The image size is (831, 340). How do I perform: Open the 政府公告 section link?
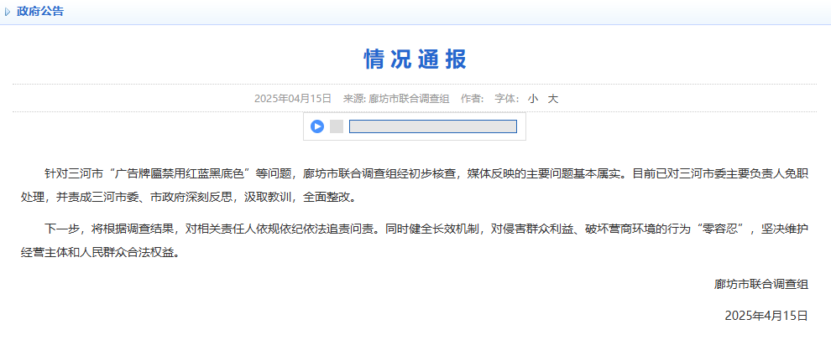tap(39, 11)
